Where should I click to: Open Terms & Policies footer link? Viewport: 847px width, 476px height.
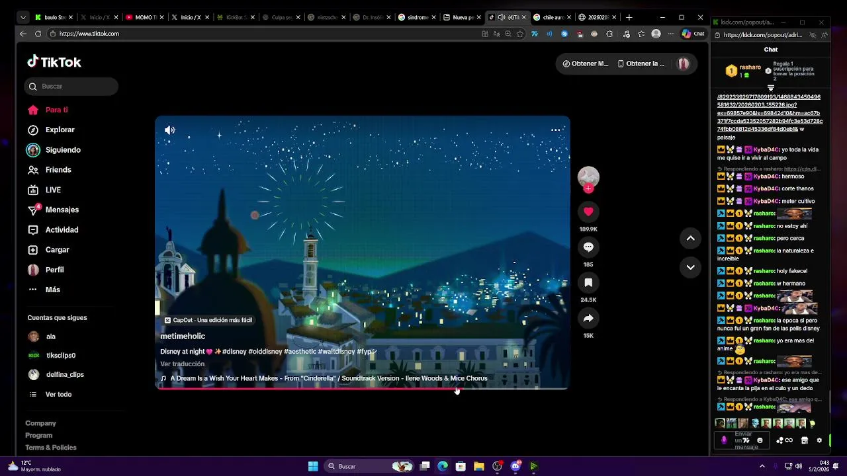click(x=51, y=448)
